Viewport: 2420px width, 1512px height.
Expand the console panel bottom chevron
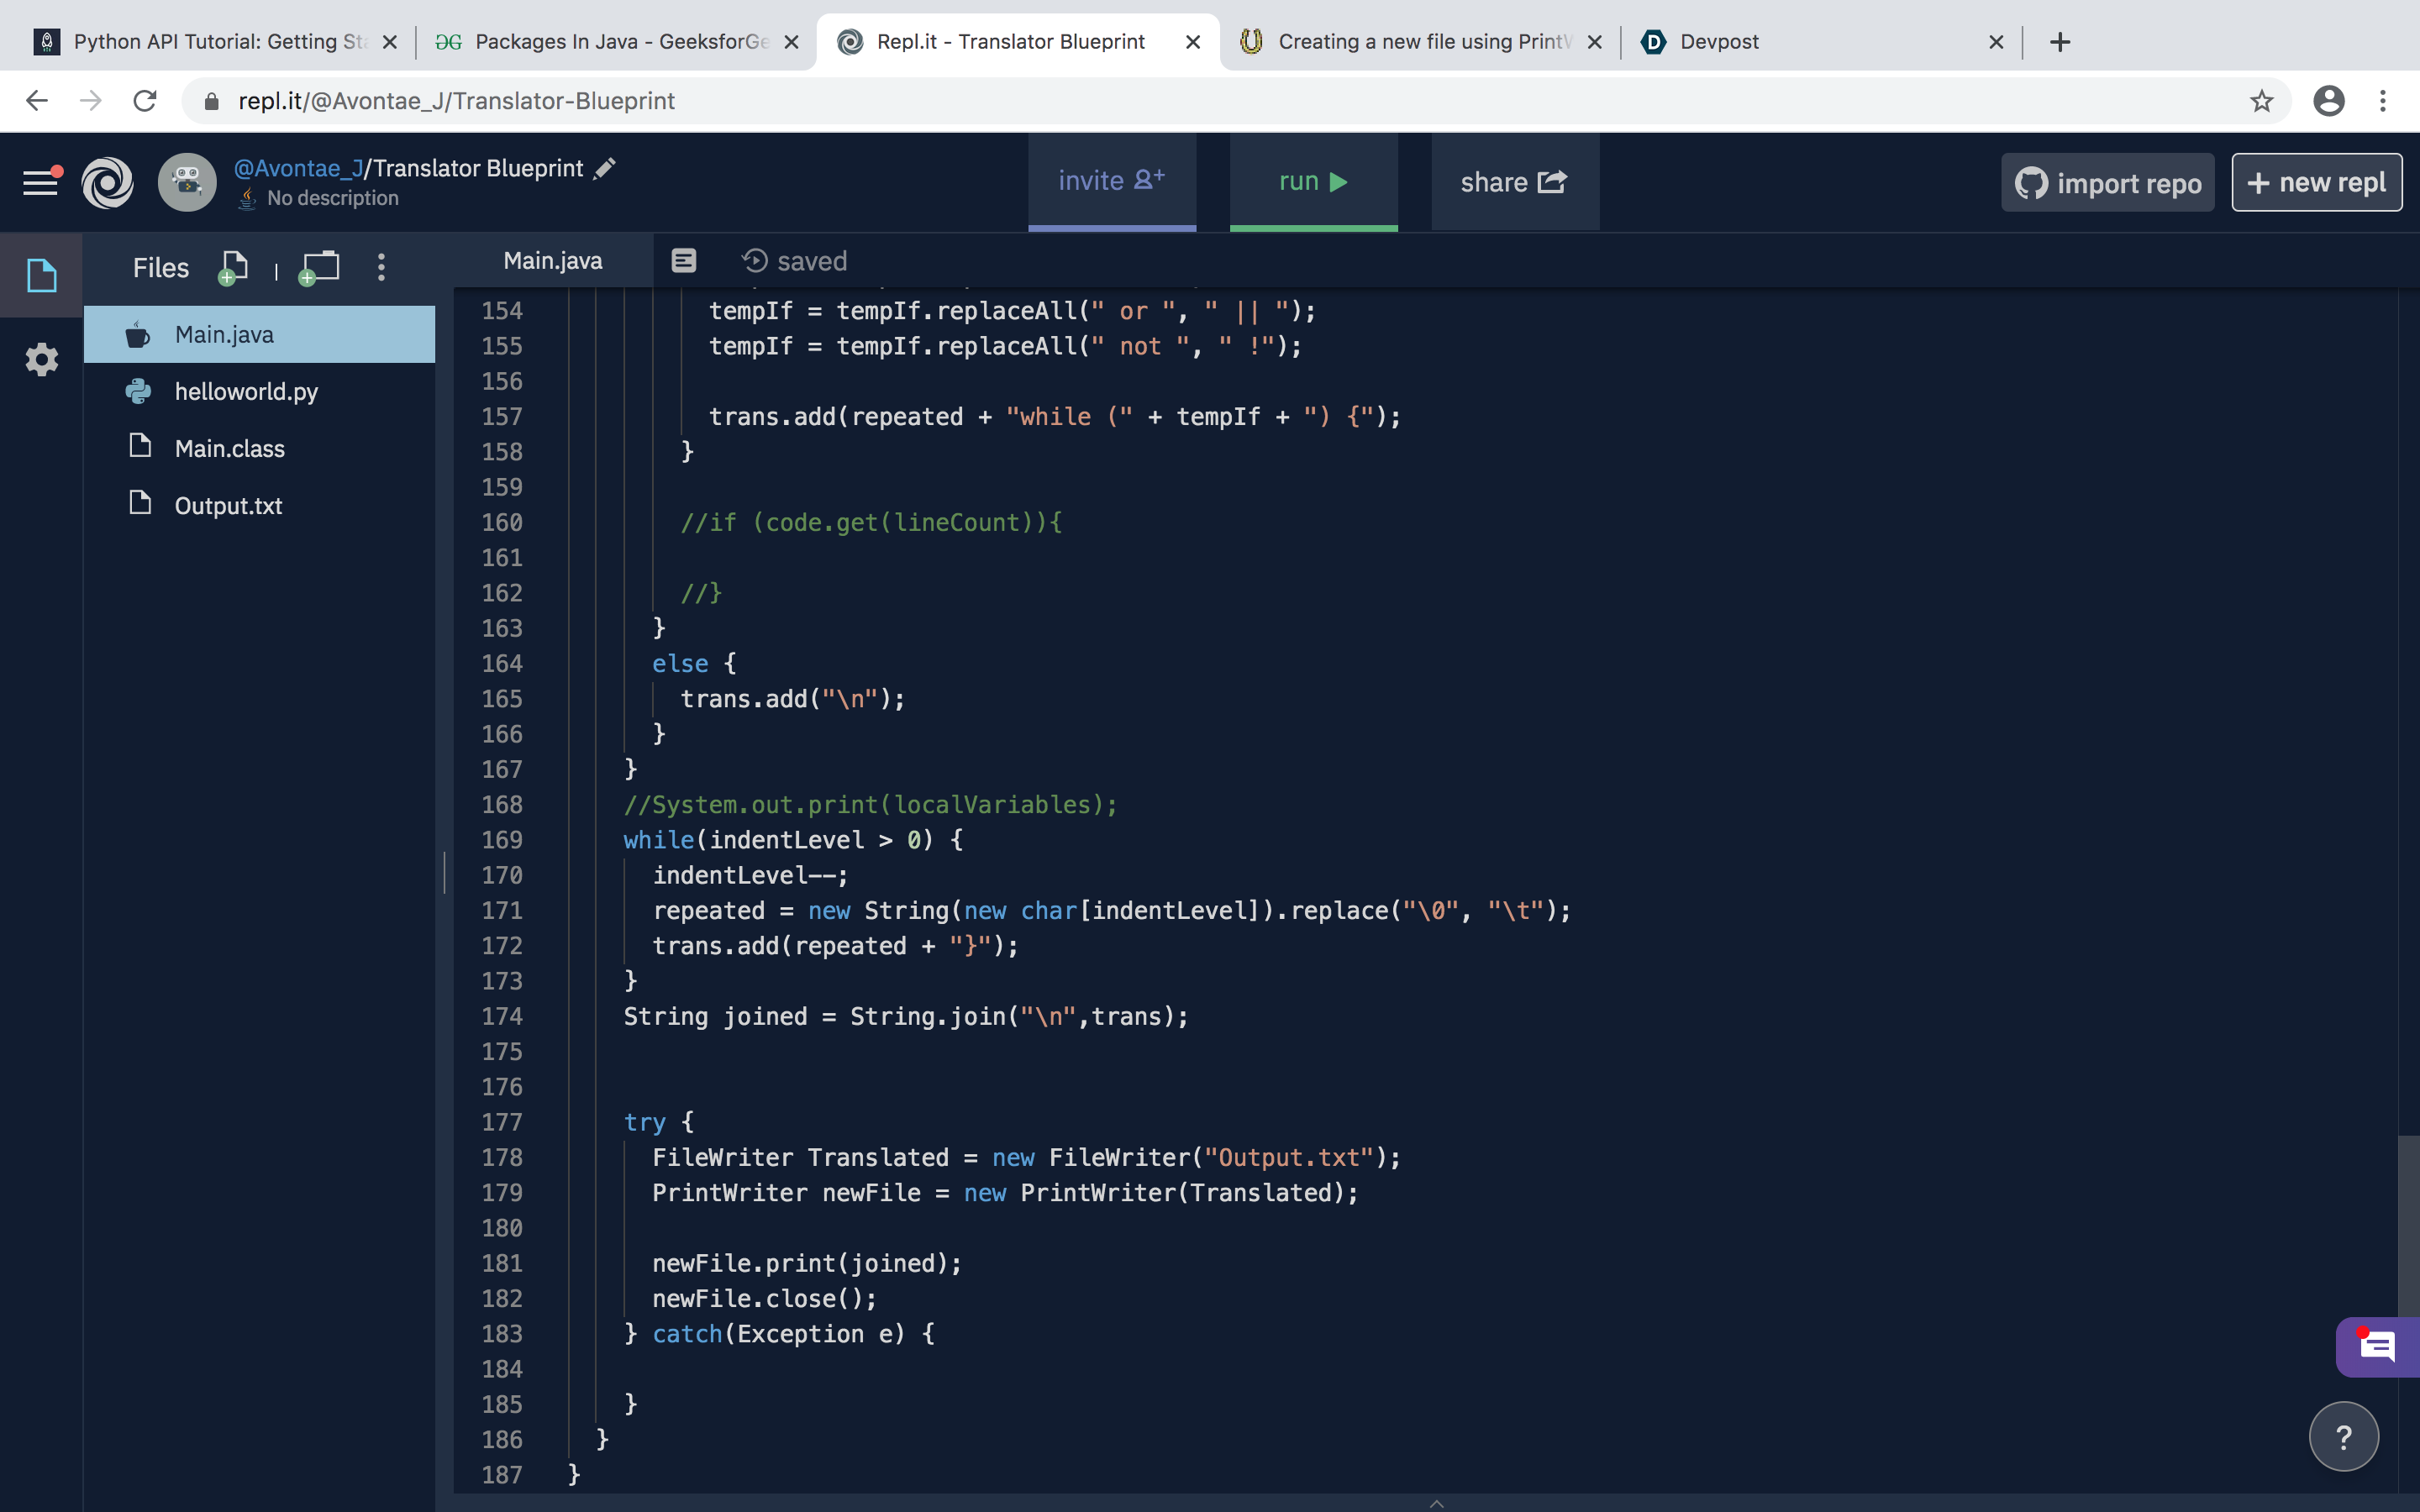click(1436, 1503)
